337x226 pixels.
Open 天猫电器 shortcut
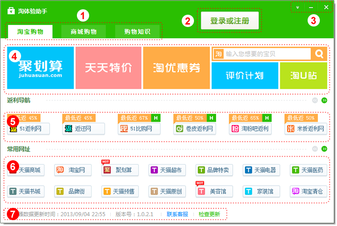click(262, 170)
